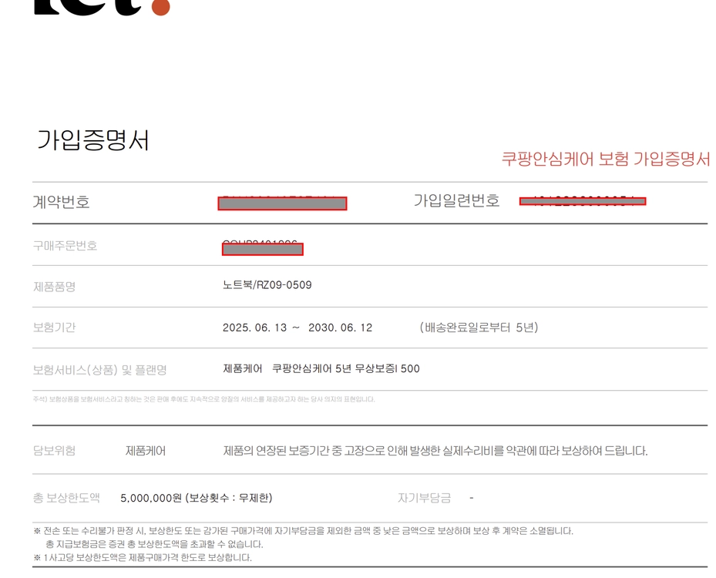This screenshot has height=578, width=716.
Task: Click the line '총 지급보험금은 증권 총 보상한도액을 초과할 수 없습니다'
Action: point(154,544)
